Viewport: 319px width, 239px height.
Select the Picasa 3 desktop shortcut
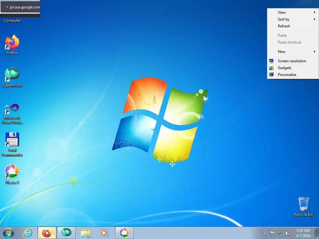pos(12,174)
